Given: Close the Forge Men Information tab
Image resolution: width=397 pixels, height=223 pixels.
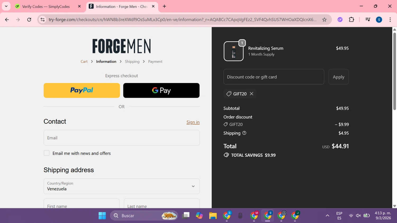Looking at the screenshot, I should pos(153,6).
